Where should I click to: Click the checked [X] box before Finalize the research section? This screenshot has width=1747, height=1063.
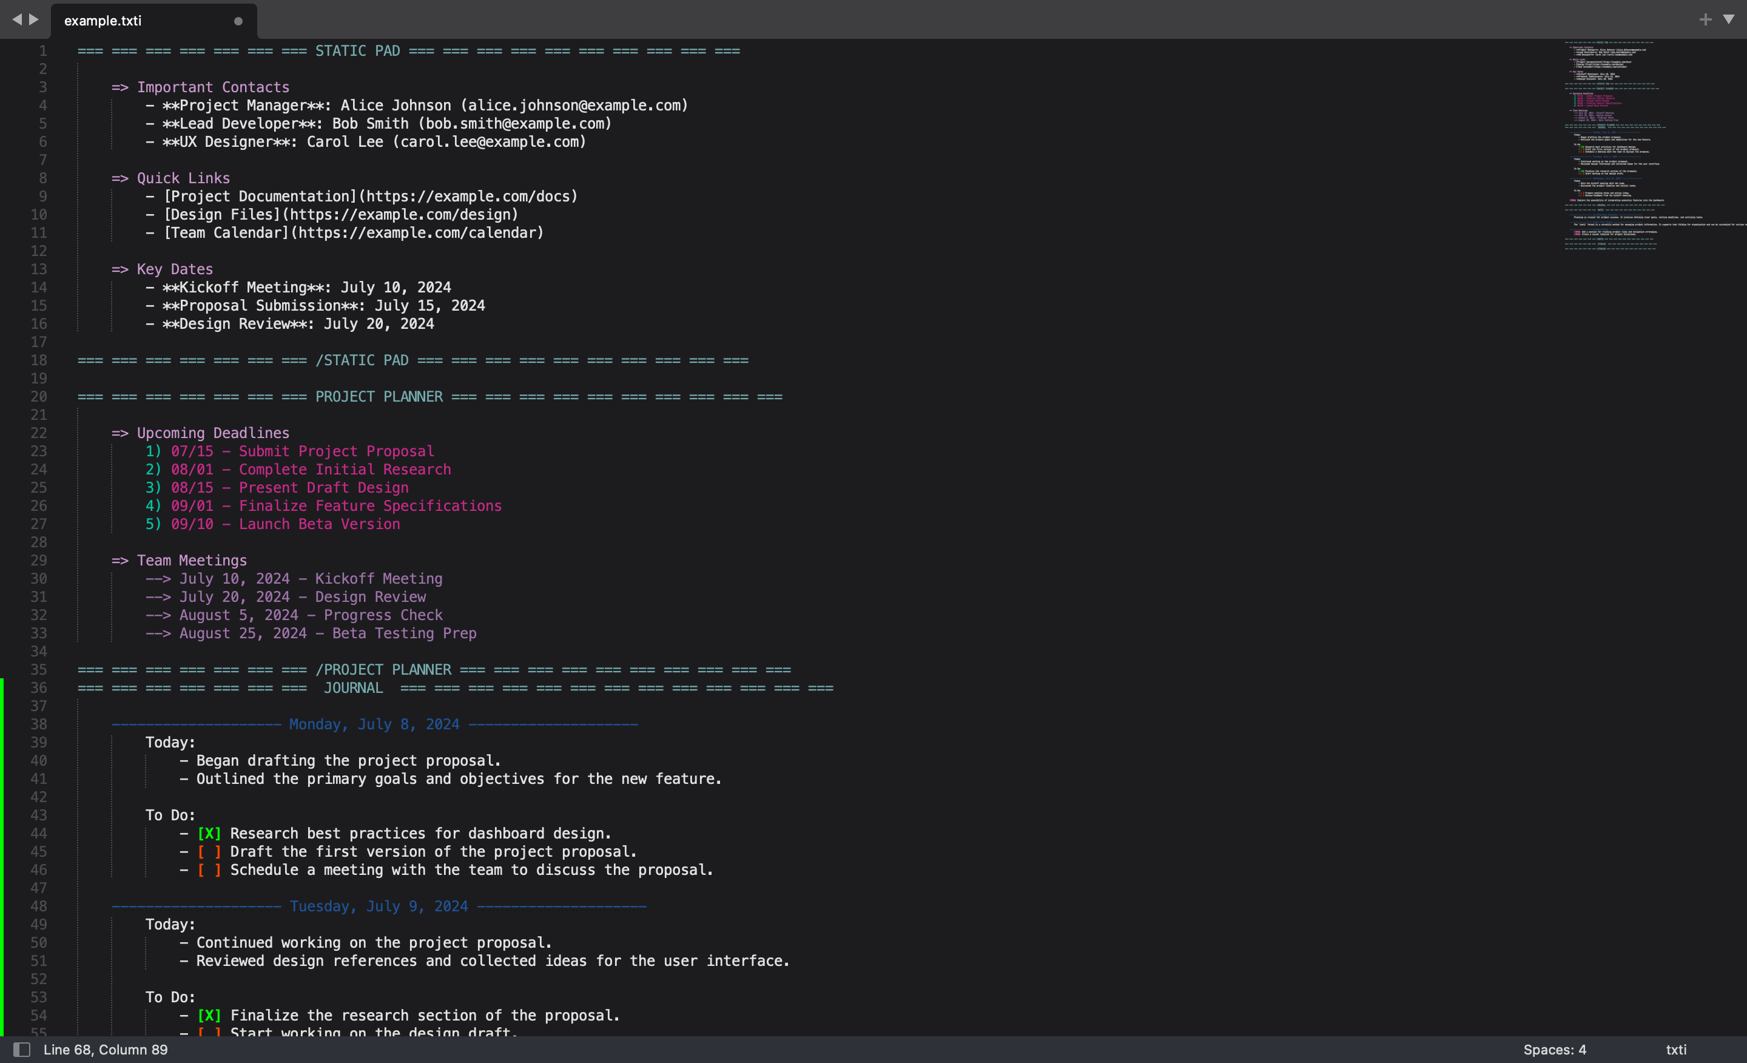(x=209, y=1016)
